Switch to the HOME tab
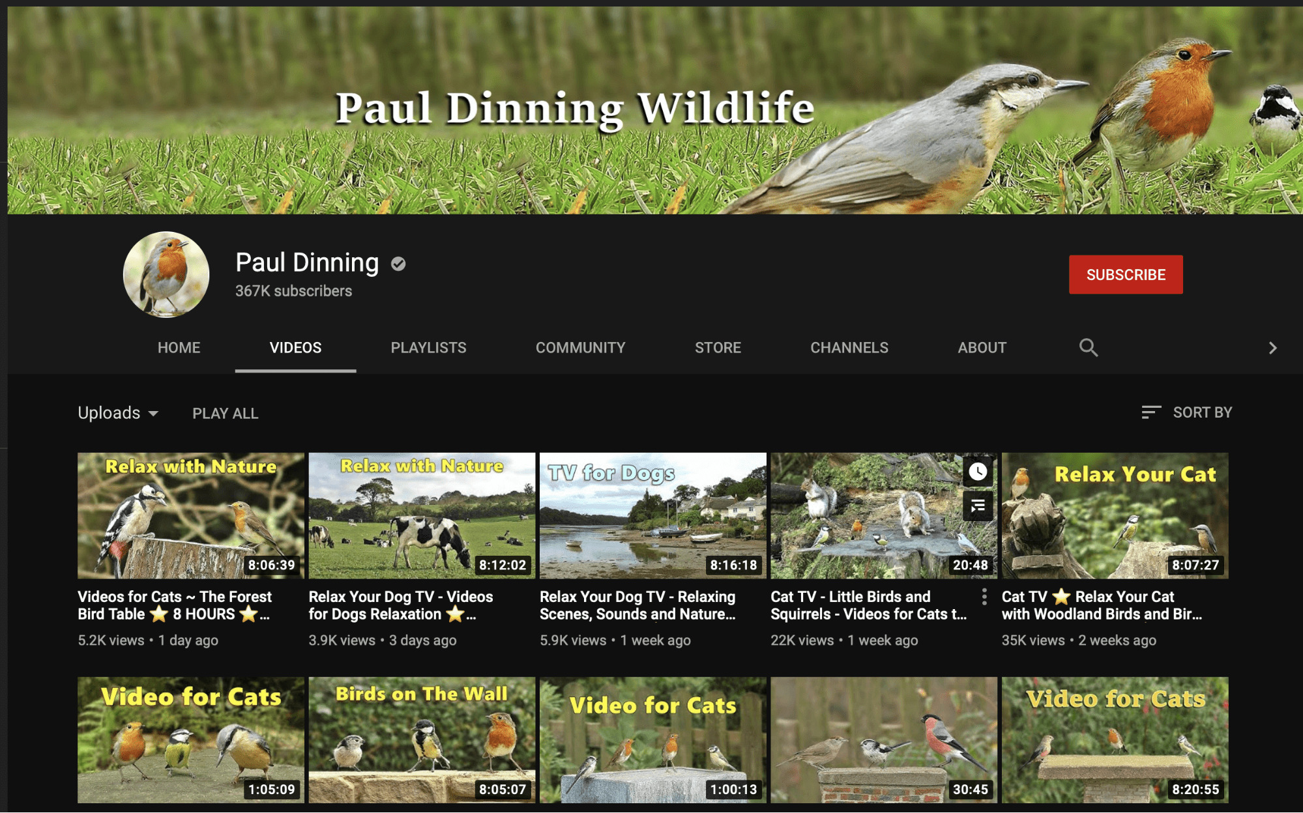The width and height of the screenshot is (1303, 813). coord(179,347)
